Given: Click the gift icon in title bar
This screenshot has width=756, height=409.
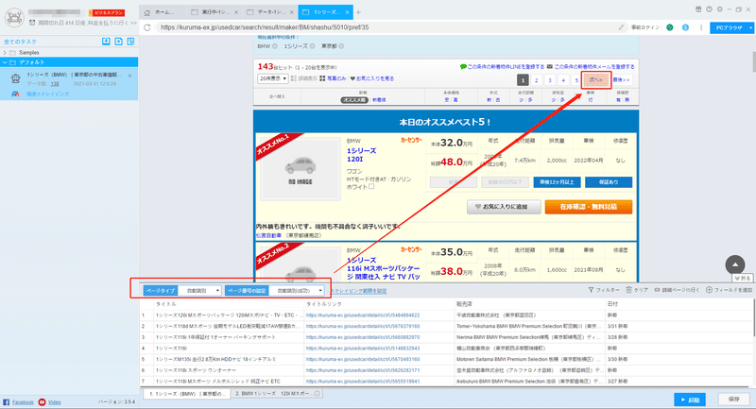Looking at the screenshot, I should click(x=698, y=9).
